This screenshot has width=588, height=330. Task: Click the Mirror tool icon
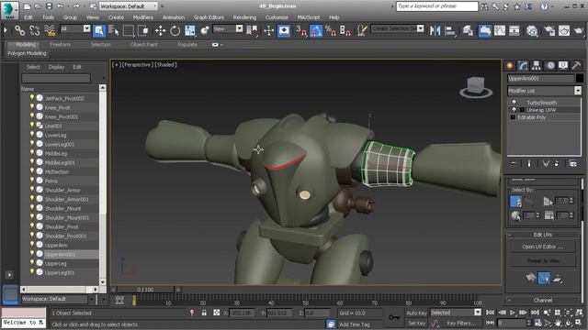tap(435, 30)
